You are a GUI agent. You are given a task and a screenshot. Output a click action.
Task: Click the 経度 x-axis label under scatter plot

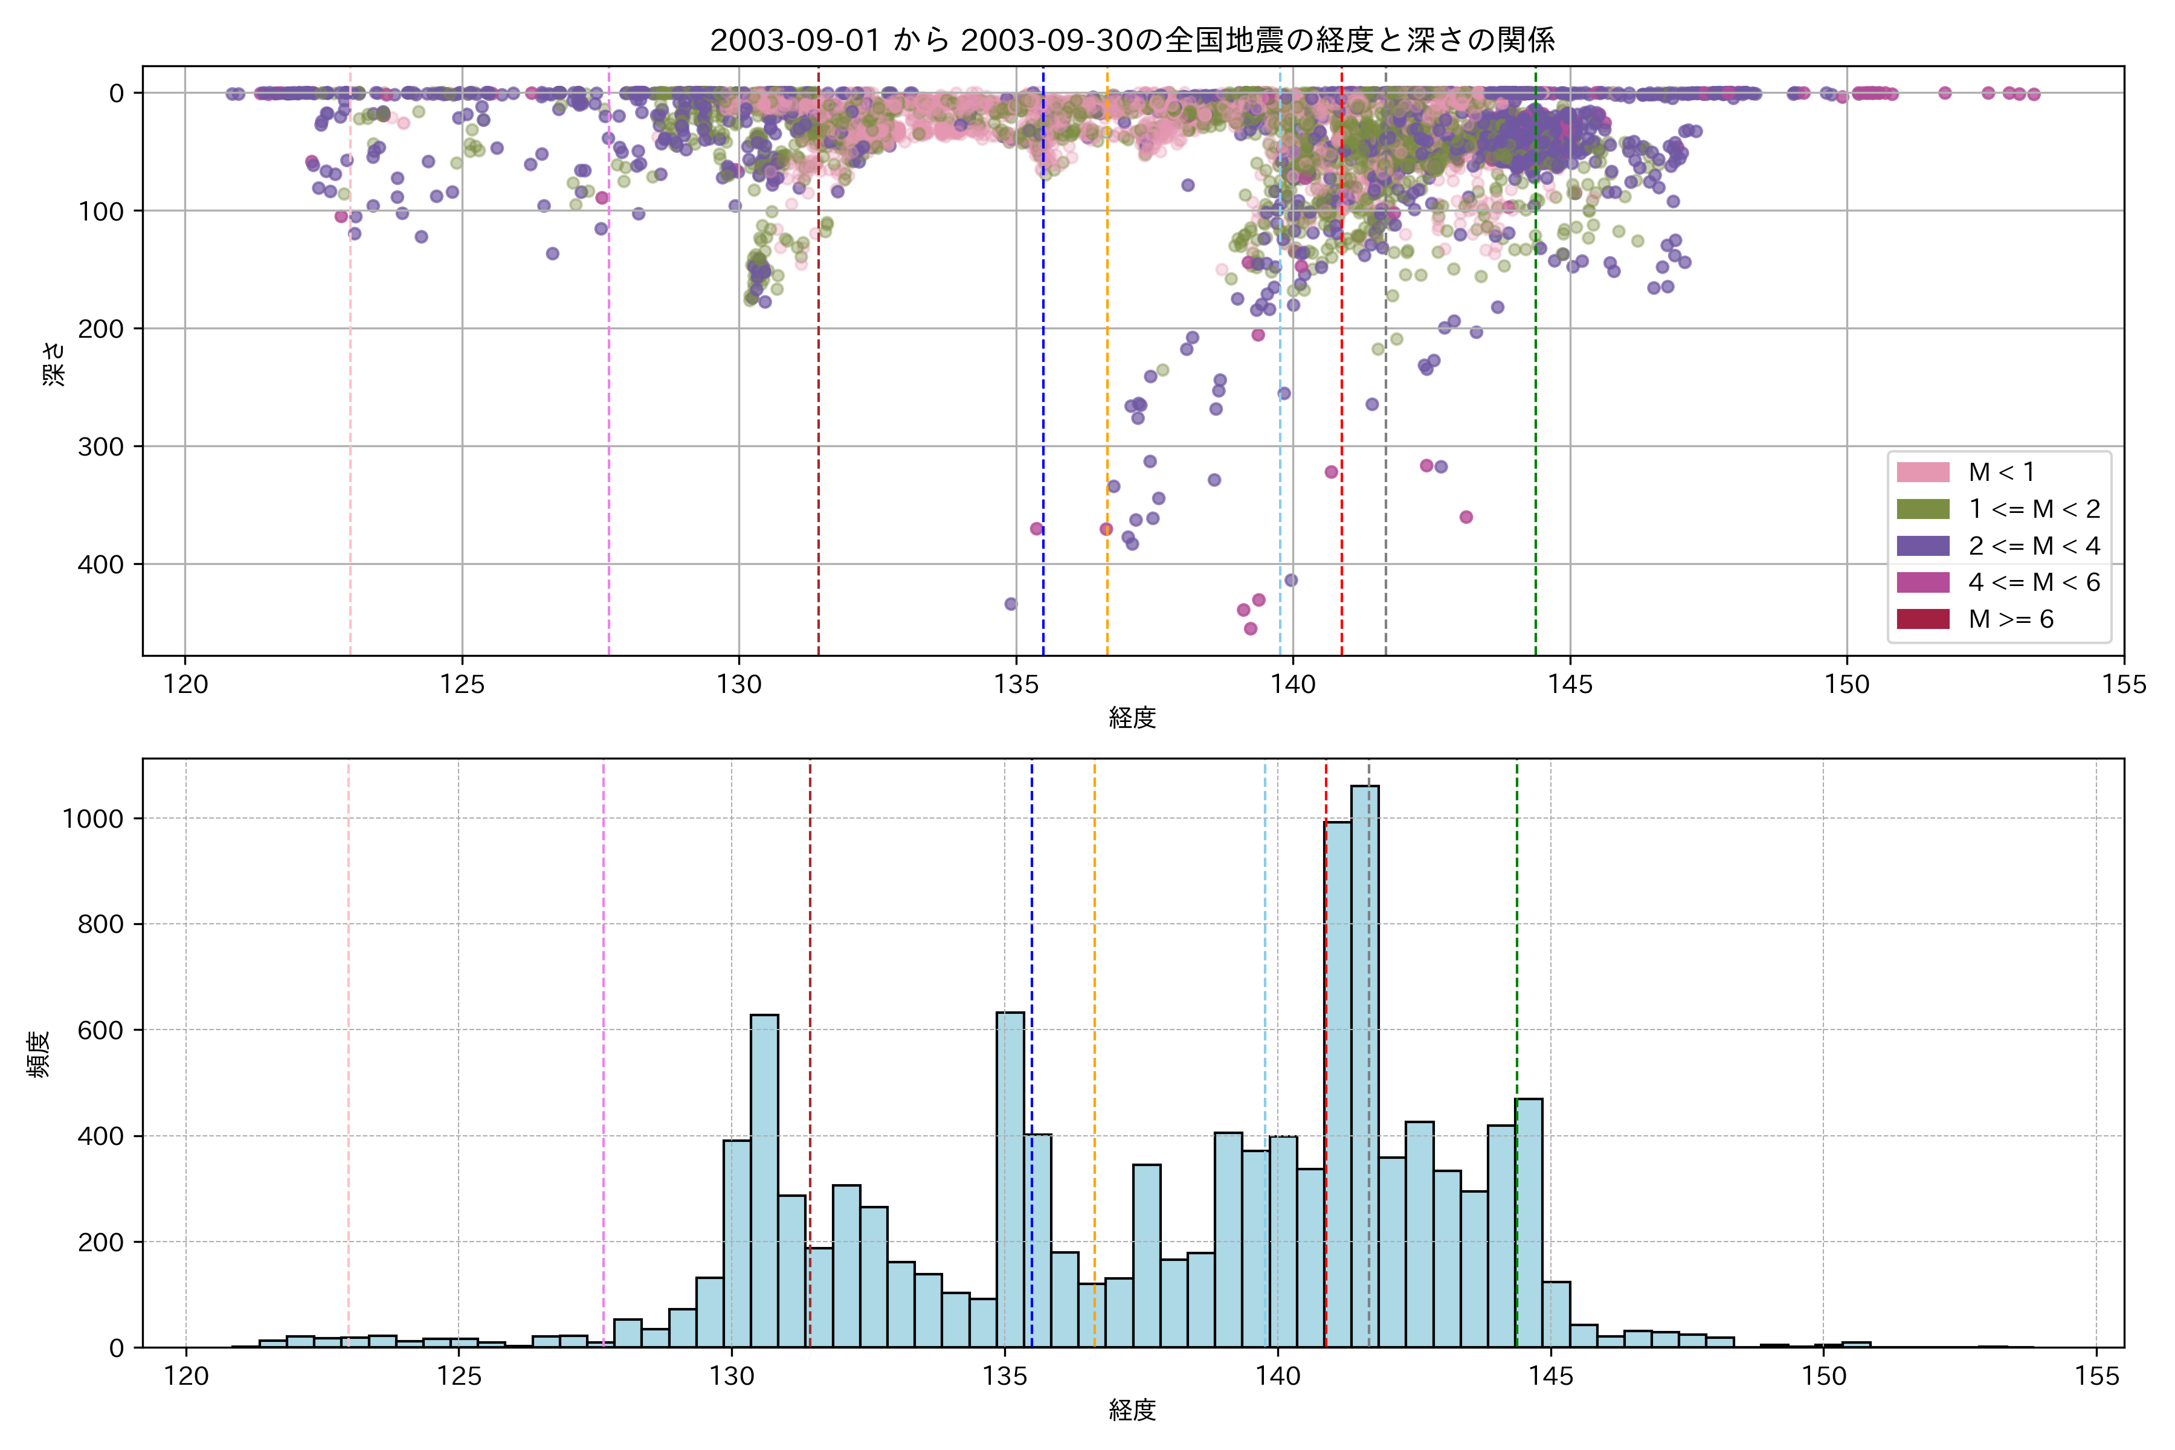point(1132,718)
